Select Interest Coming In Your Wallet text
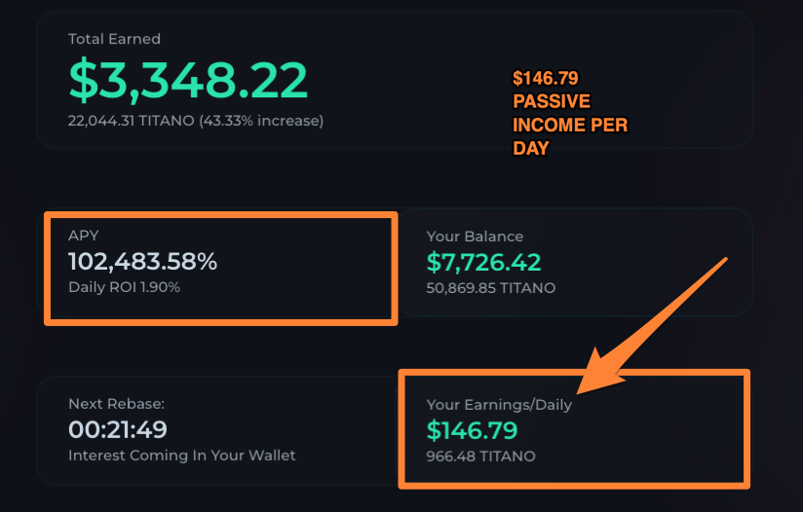The height and width of the screenshot is (512, 803). click(182, 456)
